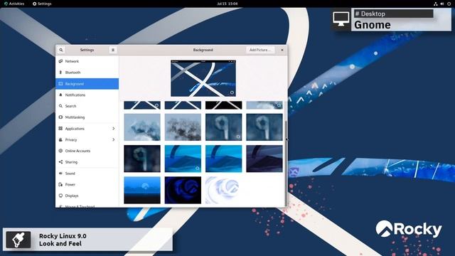
Task: Click the Displays monitor icon
Action: (60, 196)
